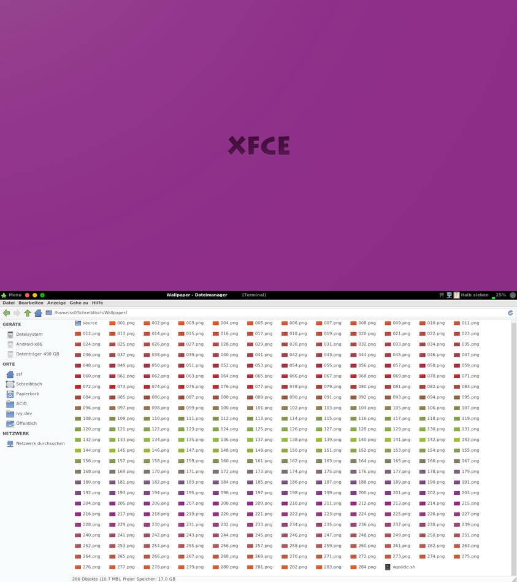The image size is (517, 582).
Task: Open Schreibtisch from the Orte sidebar
Action: [x=28, y=384]
